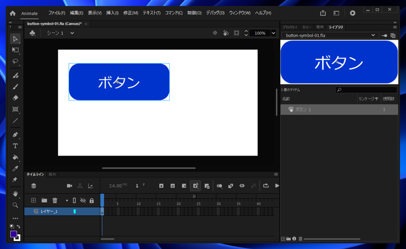
Task: Open the timeline layer view stack icon
Action: coord(34,186)
